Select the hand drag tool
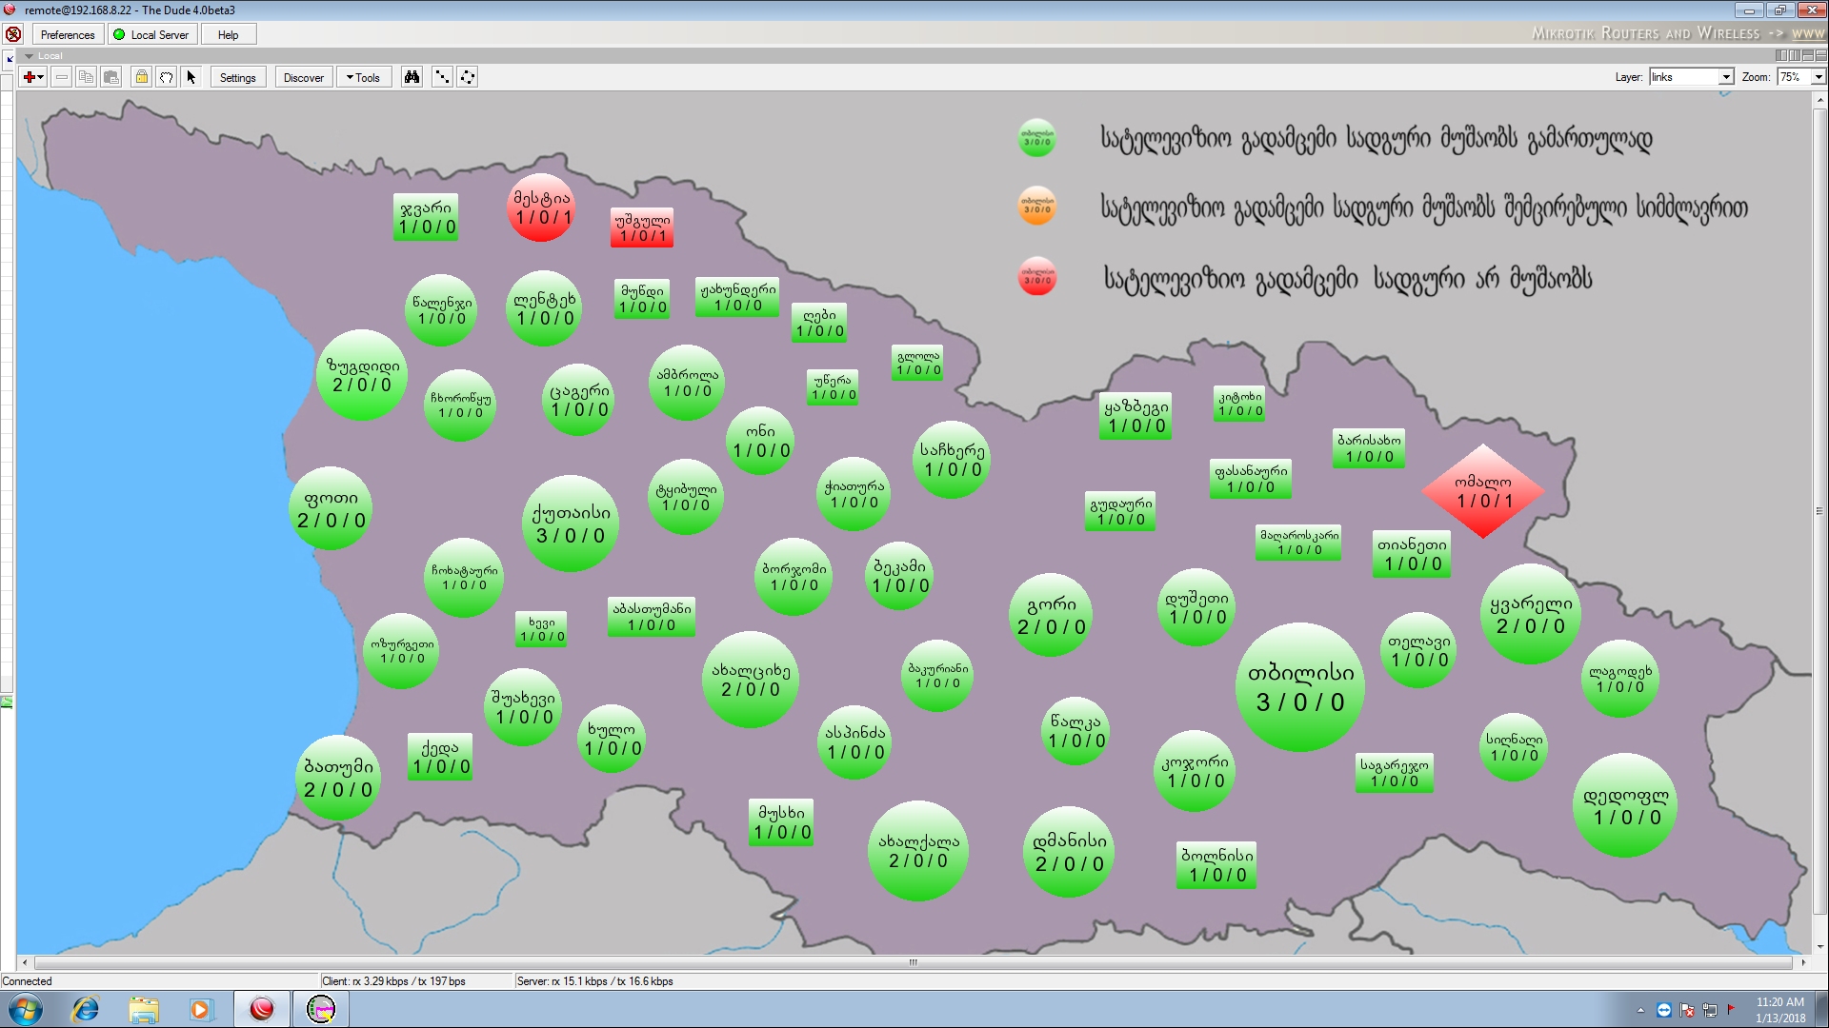Viewport: 1829px width, 1028px height. tap(167, 77)
